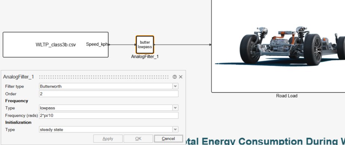The width and height of the screenshot is (345, 145).
Task: Select the steady state initialization field
Action: click(106, 129)
